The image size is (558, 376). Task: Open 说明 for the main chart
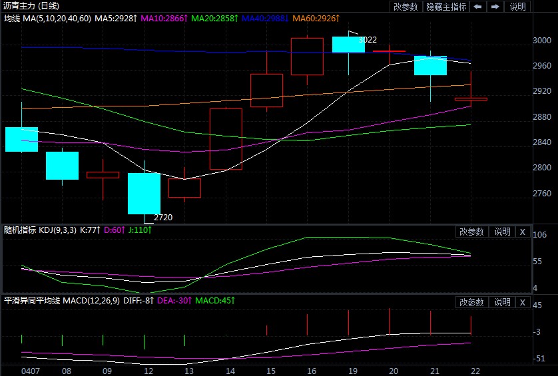pos(517,7)
